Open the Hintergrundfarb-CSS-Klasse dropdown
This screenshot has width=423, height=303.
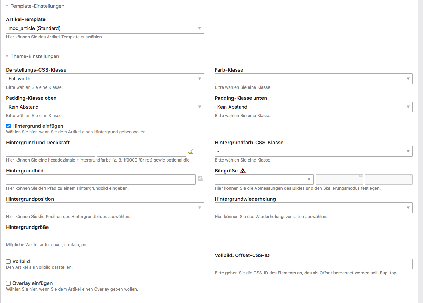314,151
